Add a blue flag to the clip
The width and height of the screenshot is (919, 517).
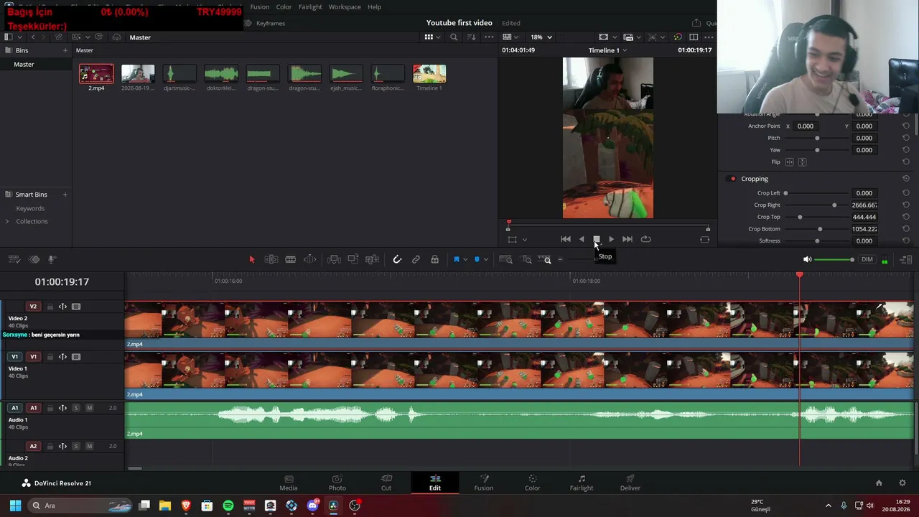pos(456,259)
